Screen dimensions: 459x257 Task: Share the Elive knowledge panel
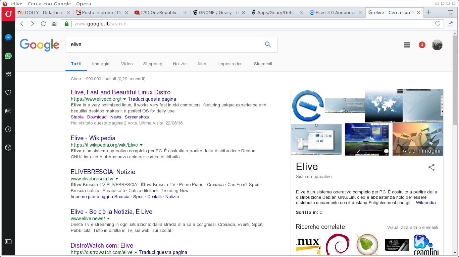click(x=431, y=167)
